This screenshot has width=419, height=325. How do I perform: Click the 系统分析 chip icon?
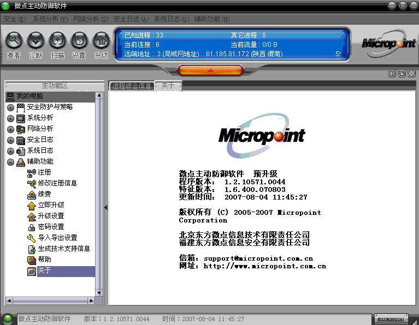(21, 118)
